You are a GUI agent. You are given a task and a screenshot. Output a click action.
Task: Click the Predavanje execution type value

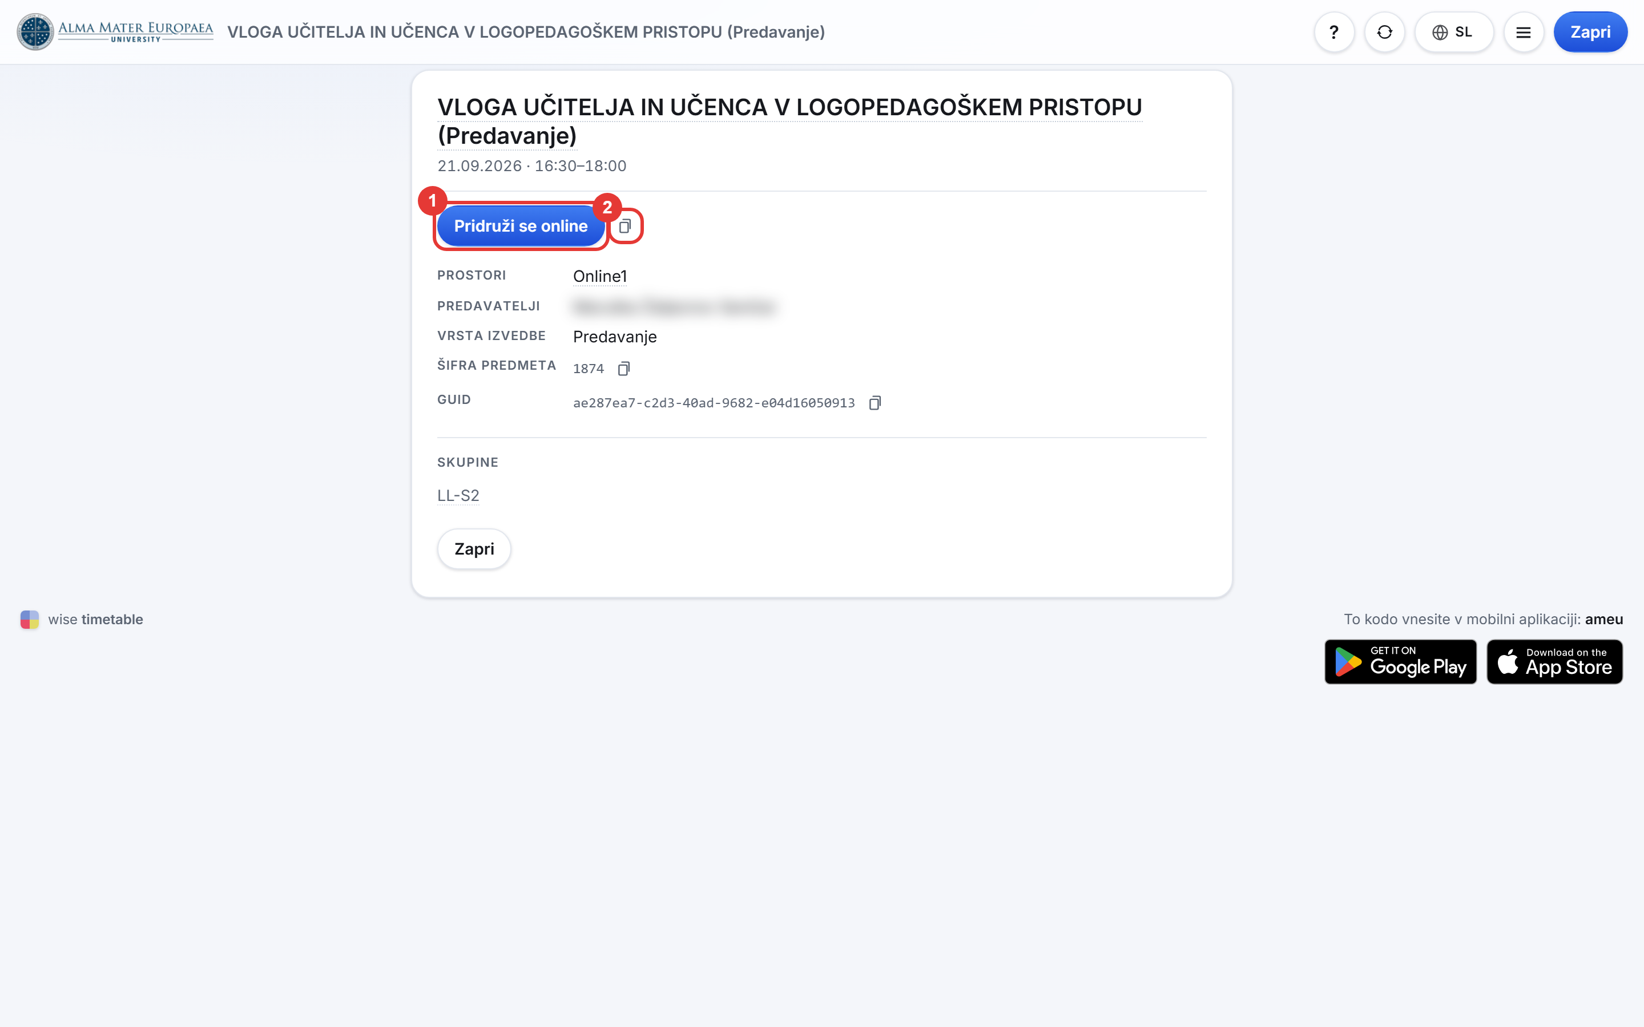pos(615,337)
